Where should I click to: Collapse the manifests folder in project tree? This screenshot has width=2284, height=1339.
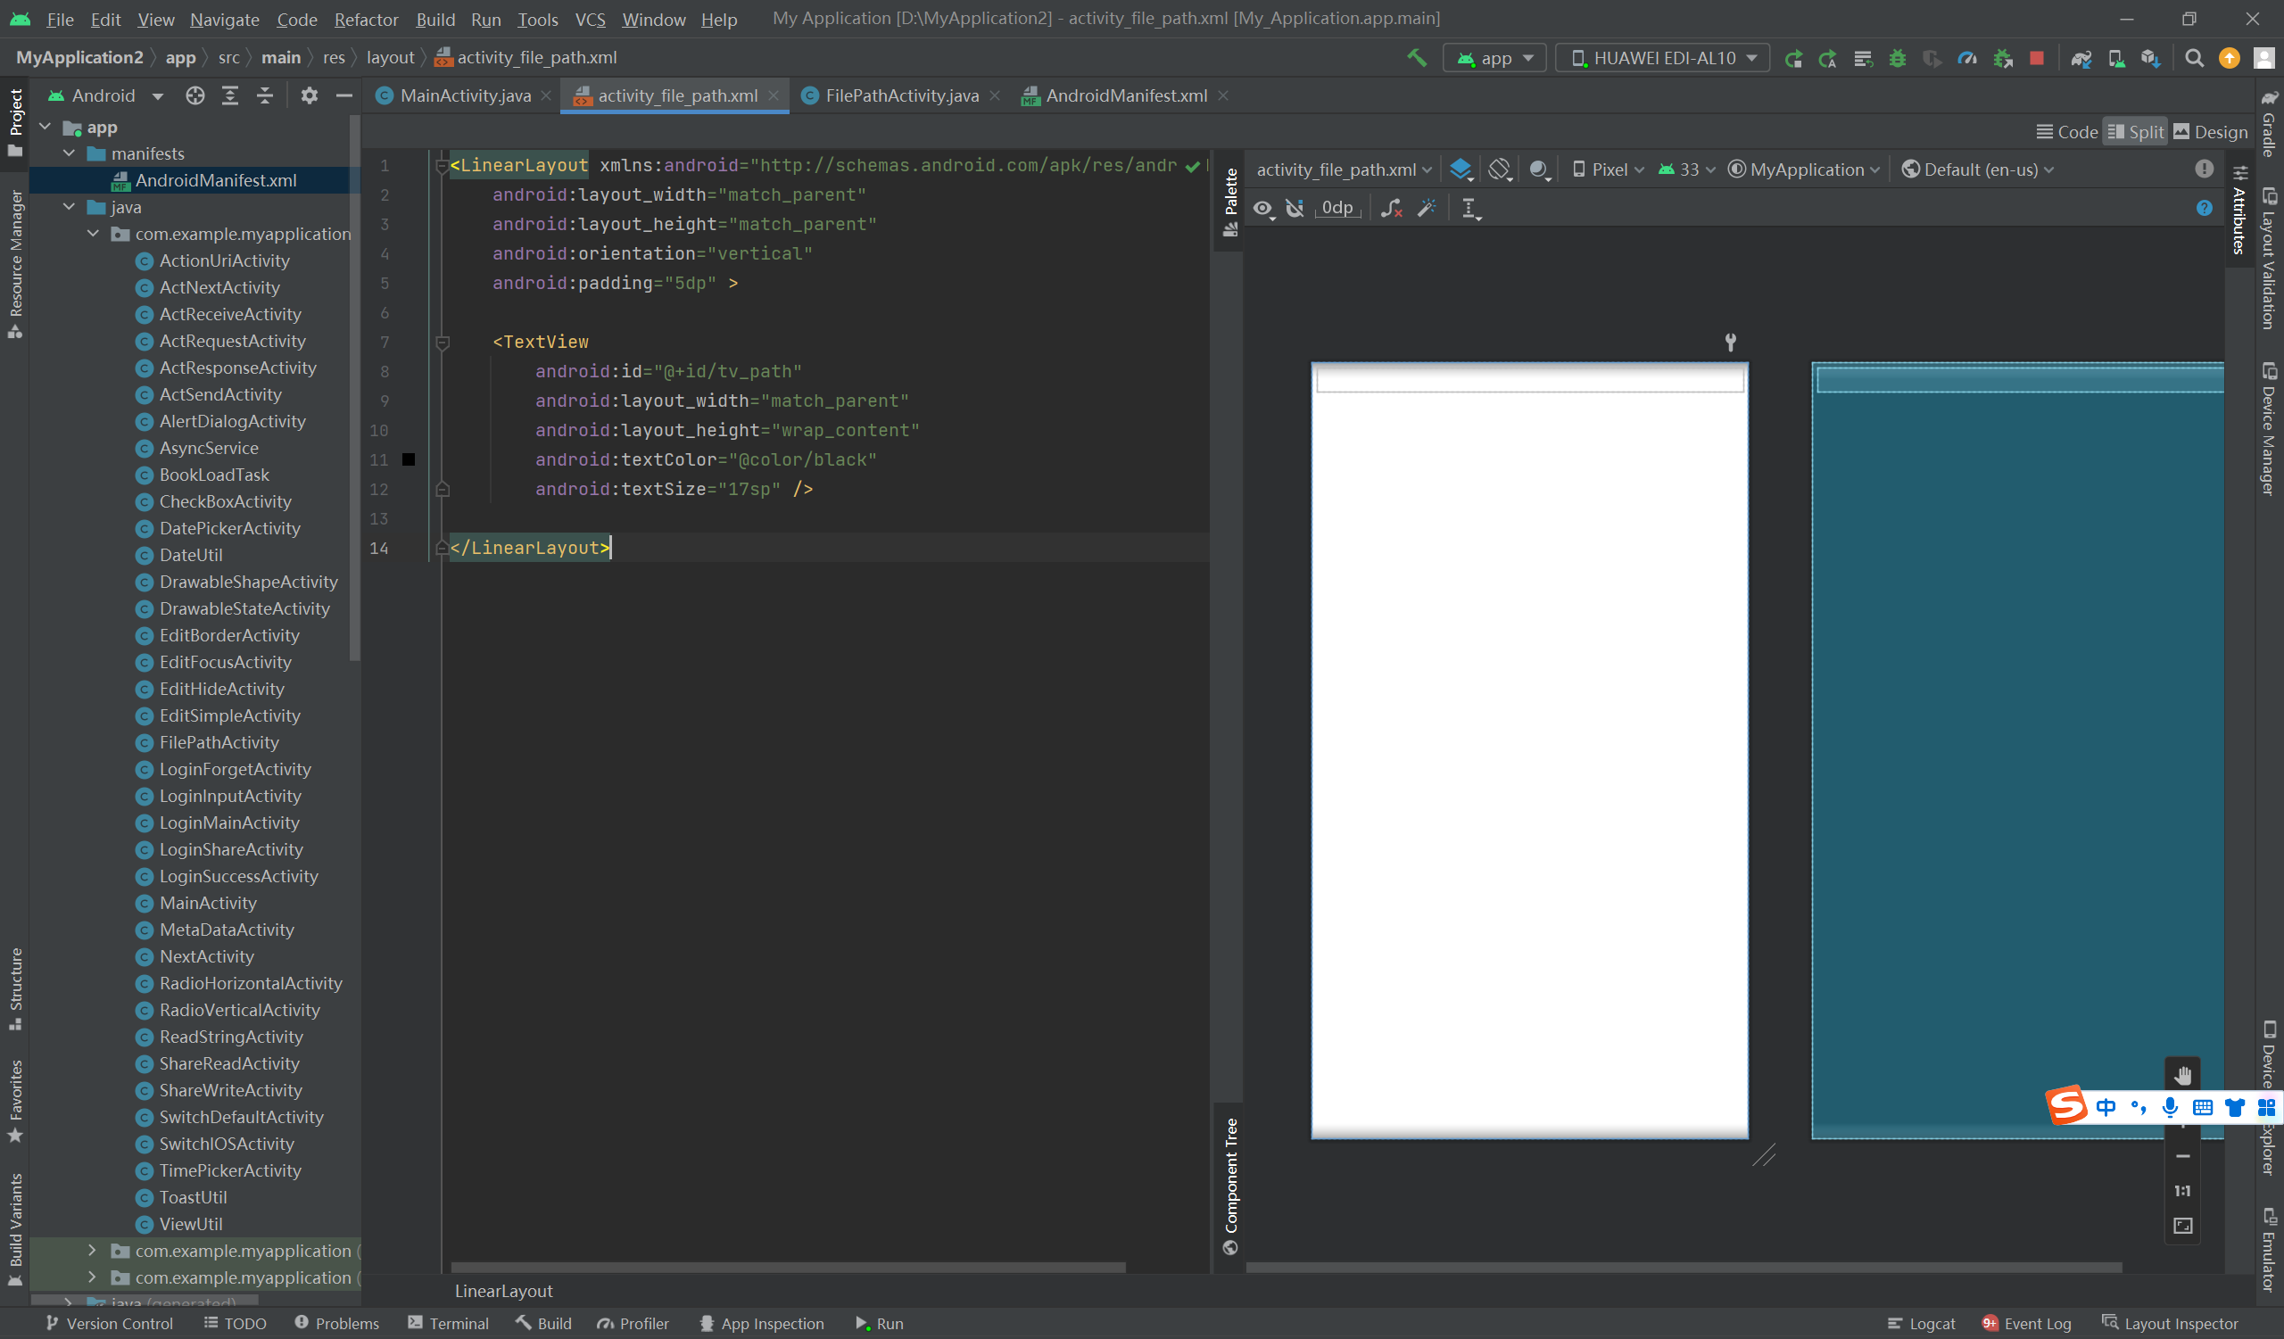[69, 154]
